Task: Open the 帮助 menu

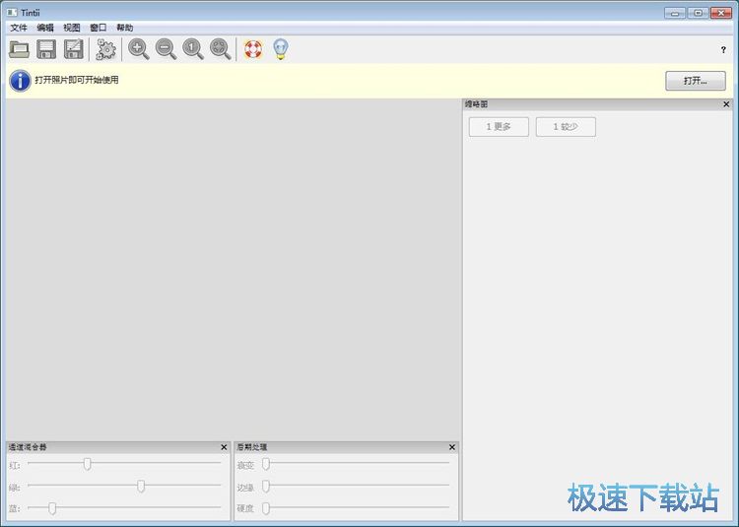Action: [125, 28]
